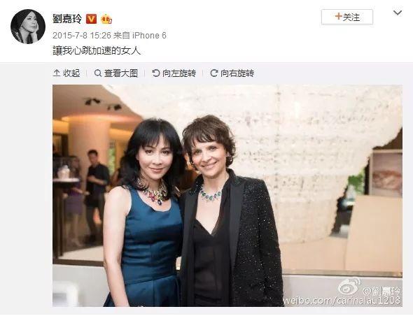The image size is (413, 316).
Task: Open the 2015-7-8 15:26 timestamp link
Action: 82,35
